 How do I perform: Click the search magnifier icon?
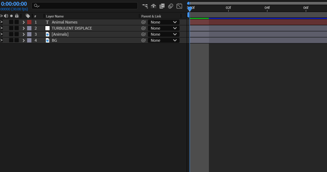(37, 6)
